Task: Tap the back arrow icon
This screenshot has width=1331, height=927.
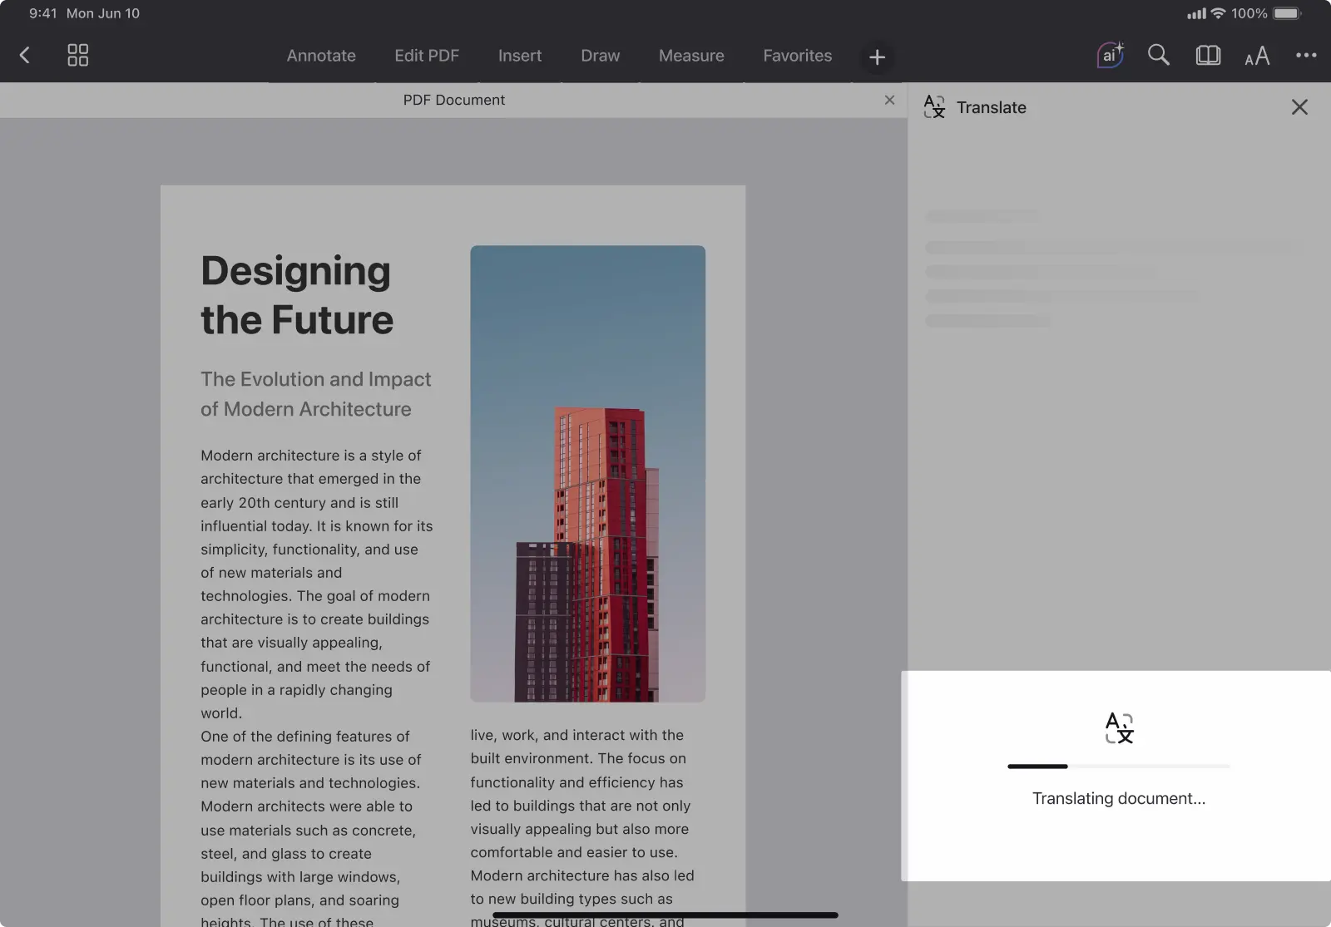Action: 25,56
